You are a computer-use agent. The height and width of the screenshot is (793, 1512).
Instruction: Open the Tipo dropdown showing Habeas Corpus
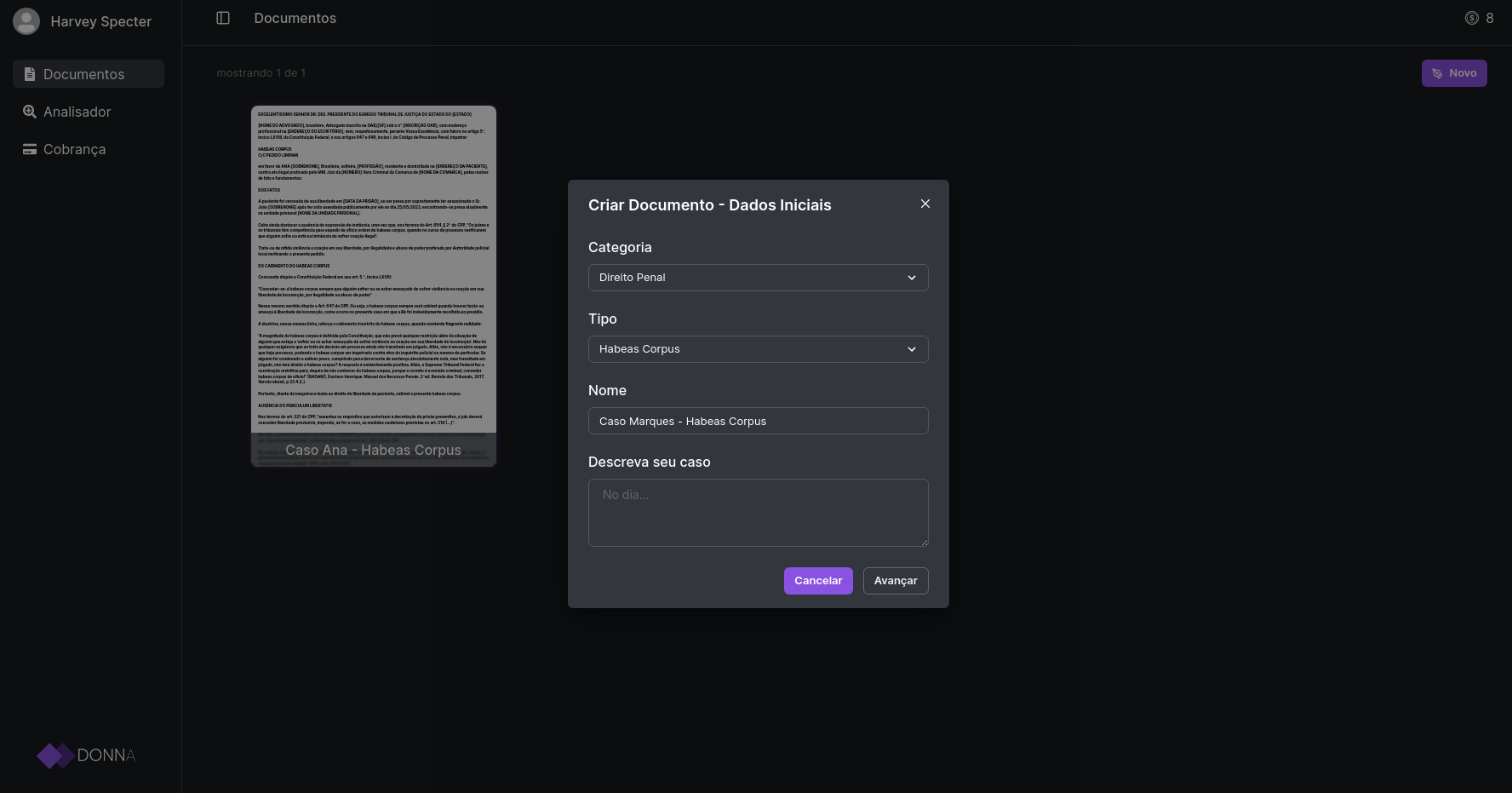758,349
